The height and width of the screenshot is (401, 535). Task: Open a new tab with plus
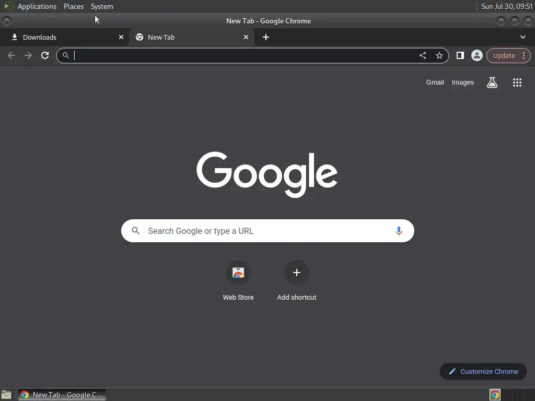(266, 37)
